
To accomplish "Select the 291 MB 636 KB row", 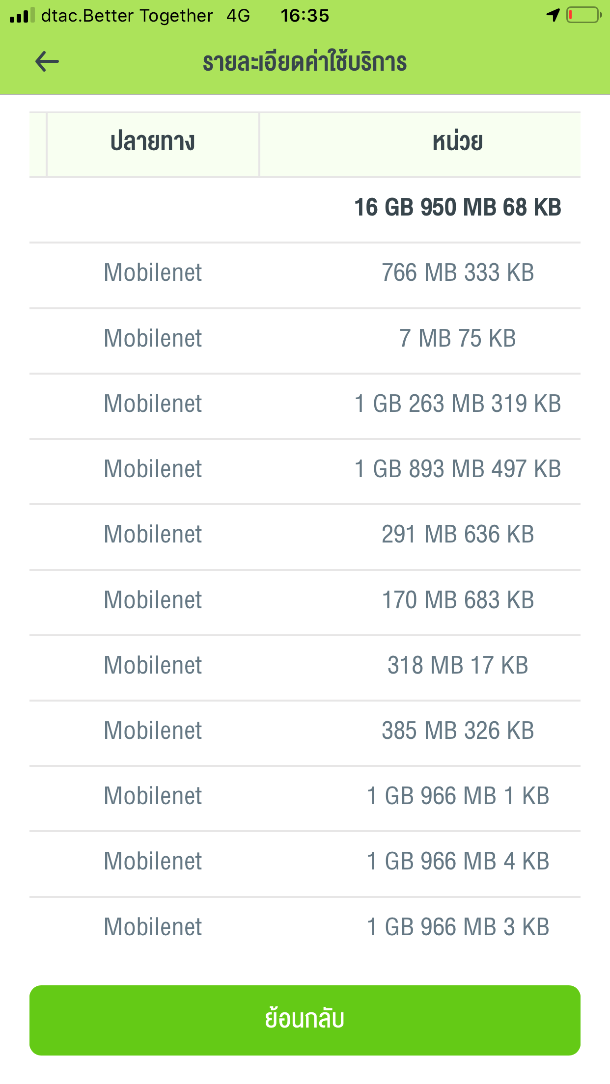I will coord(305,535).
